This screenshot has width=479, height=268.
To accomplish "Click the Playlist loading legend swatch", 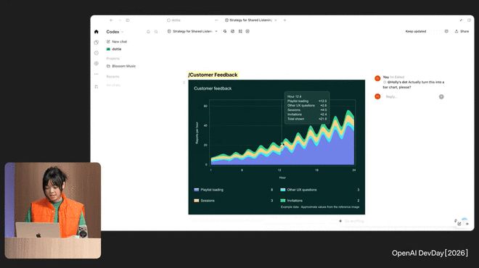I will 197,190.
